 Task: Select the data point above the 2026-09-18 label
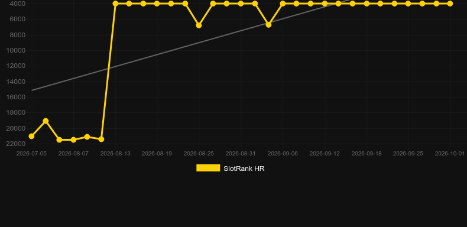(x=367, y=4)
